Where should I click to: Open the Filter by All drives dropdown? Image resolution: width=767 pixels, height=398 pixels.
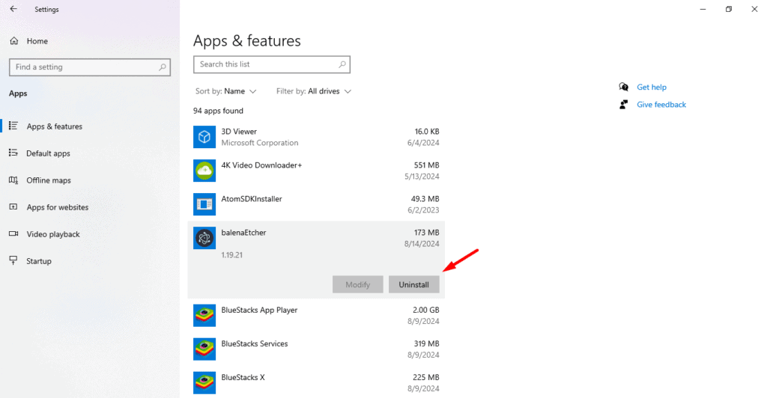pyautogui.click(x=314, y=91)
